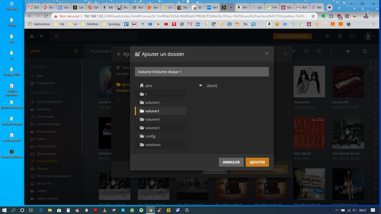Close the Ajouter un dossier dialog
Viewport: 381px width, 214px height.
click(x=267, y=53)
